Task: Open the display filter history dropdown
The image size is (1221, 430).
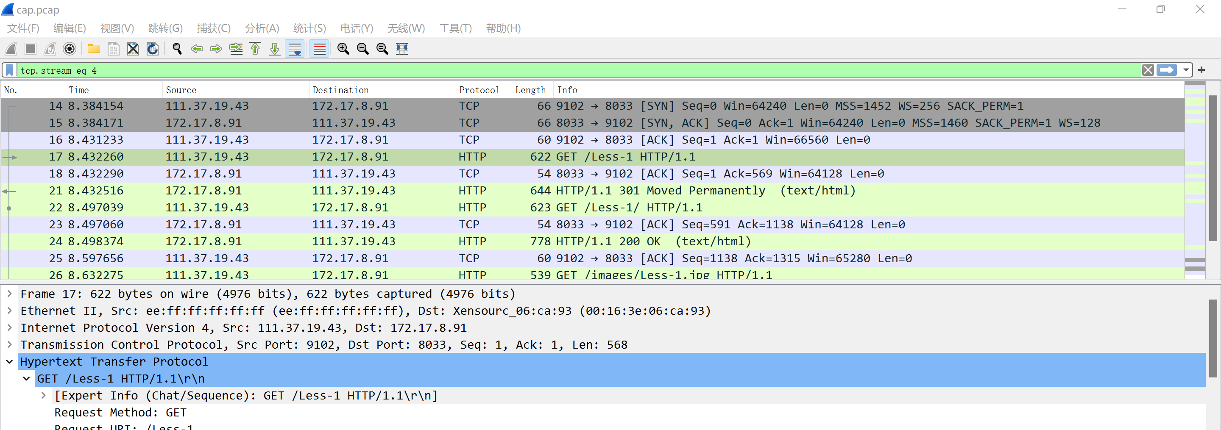Action: (1185, 71)
